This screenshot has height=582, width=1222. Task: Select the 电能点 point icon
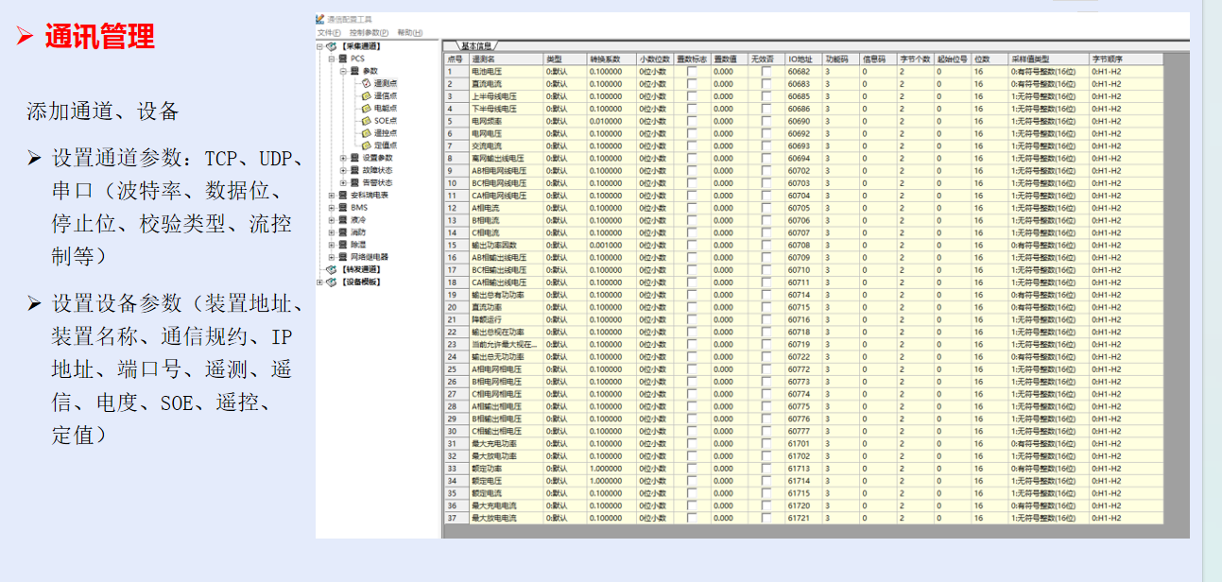pyautogui.click(x=366, y=108)
